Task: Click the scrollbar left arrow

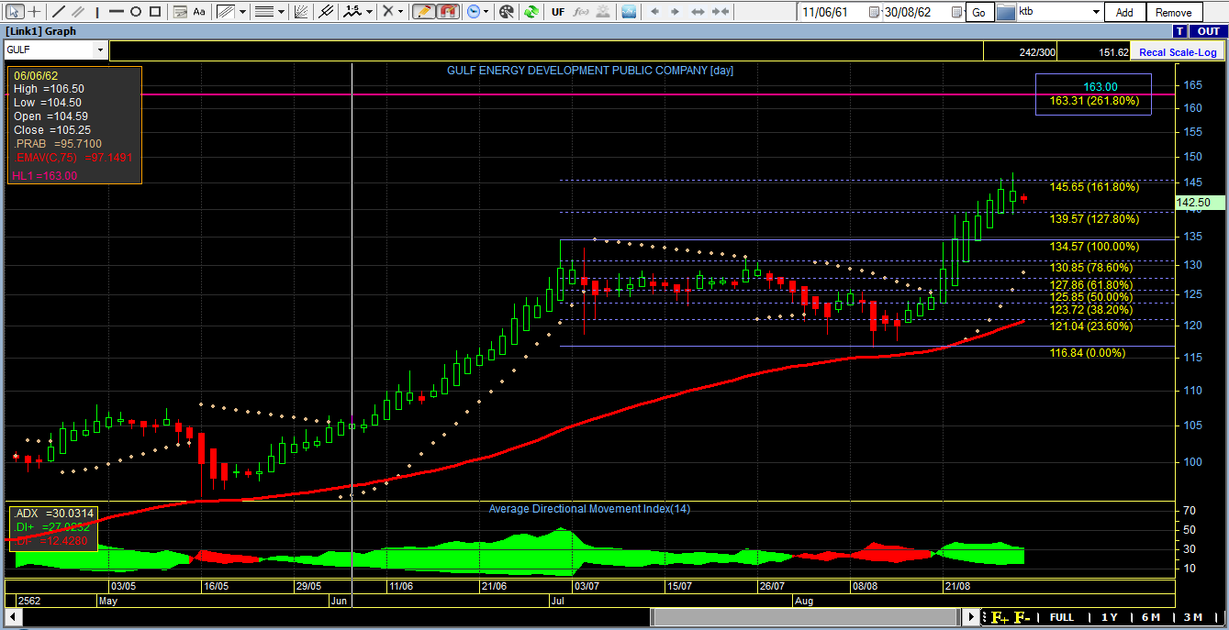Action: coord(13,617)
